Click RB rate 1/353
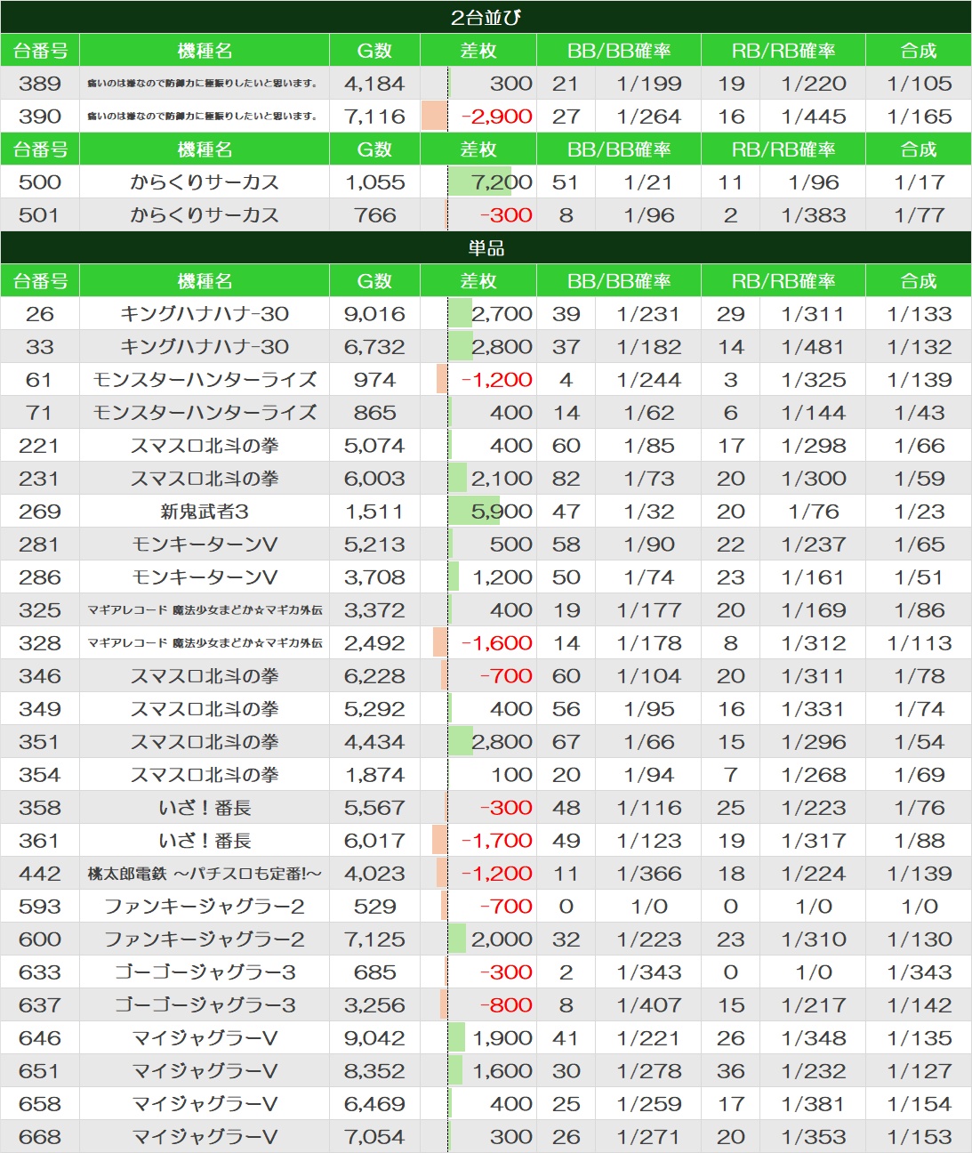 point(814,1137)
